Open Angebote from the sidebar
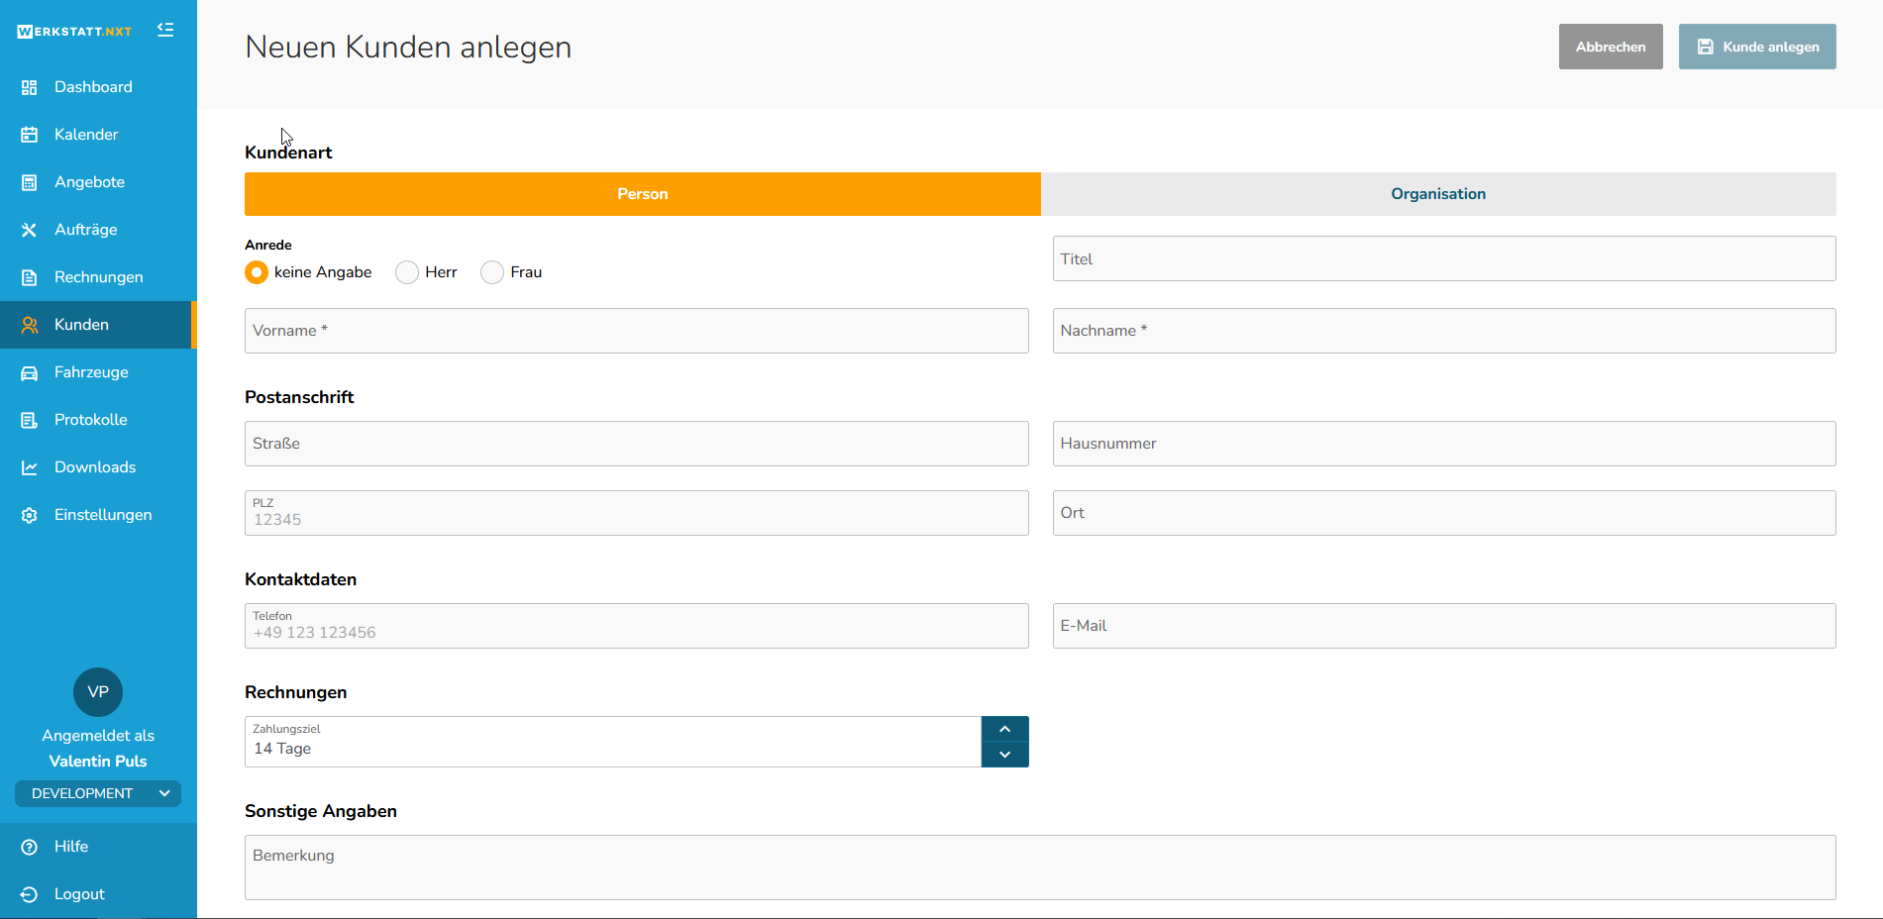Viewport: 1883px width, 919px height. [x=98, y=182]
